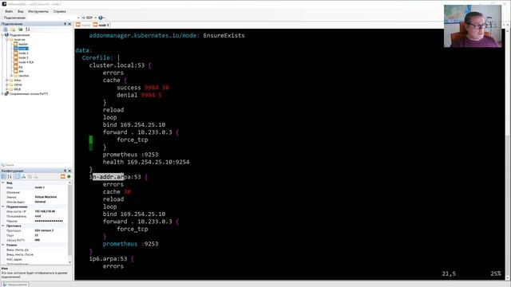511x287 pixels.
Task: Collapse the Вид property section
Action: click(3, 183)
